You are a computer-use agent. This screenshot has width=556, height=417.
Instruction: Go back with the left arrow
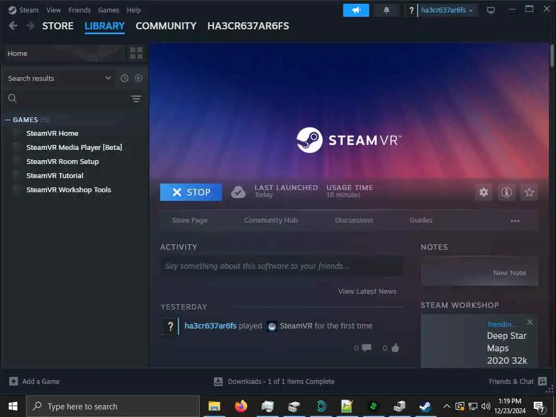(13, 26)
